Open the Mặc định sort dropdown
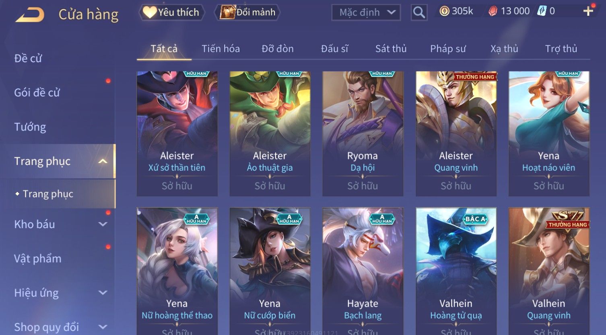Viewport: 606px width, 335px height. [x=366, y=12]
